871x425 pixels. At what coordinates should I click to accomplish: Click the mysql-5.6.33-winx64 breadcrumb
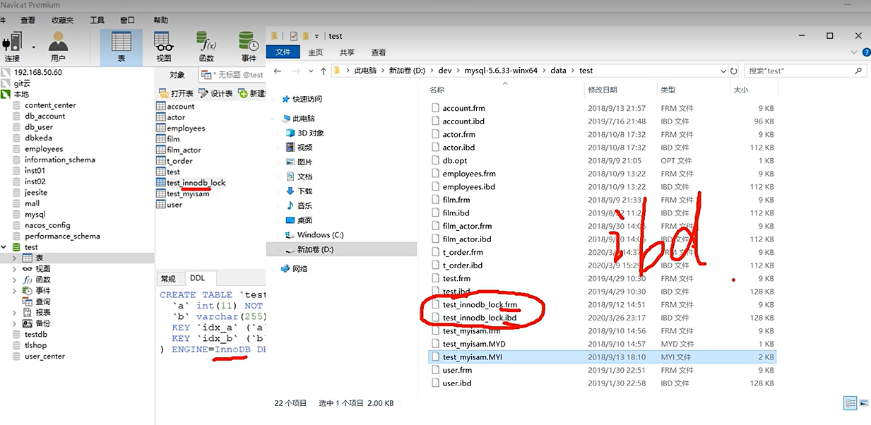[x=501, y=71]
